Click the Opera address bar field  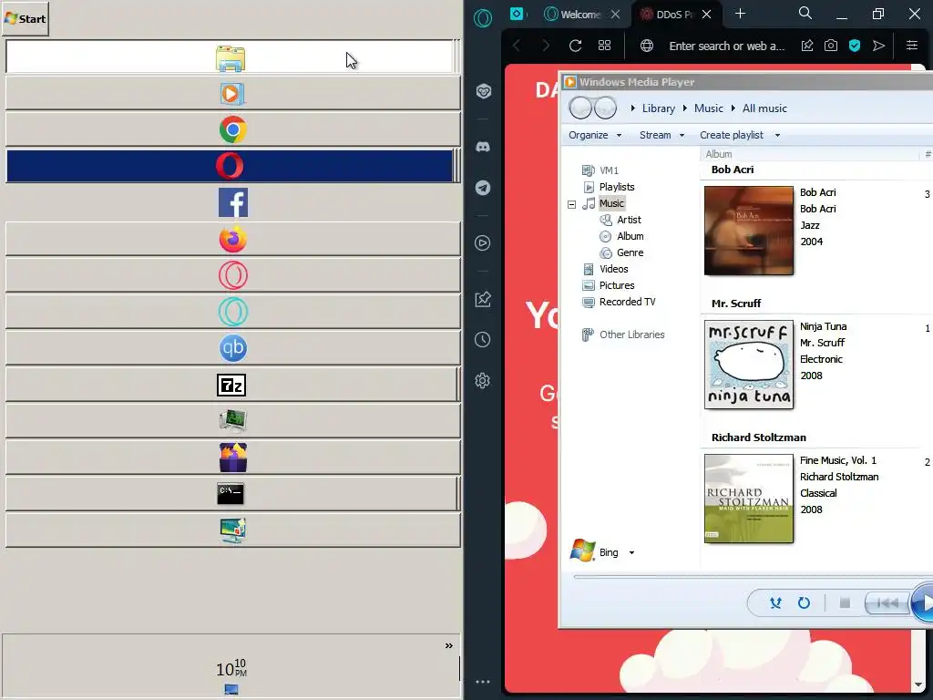tap(726, 46)
